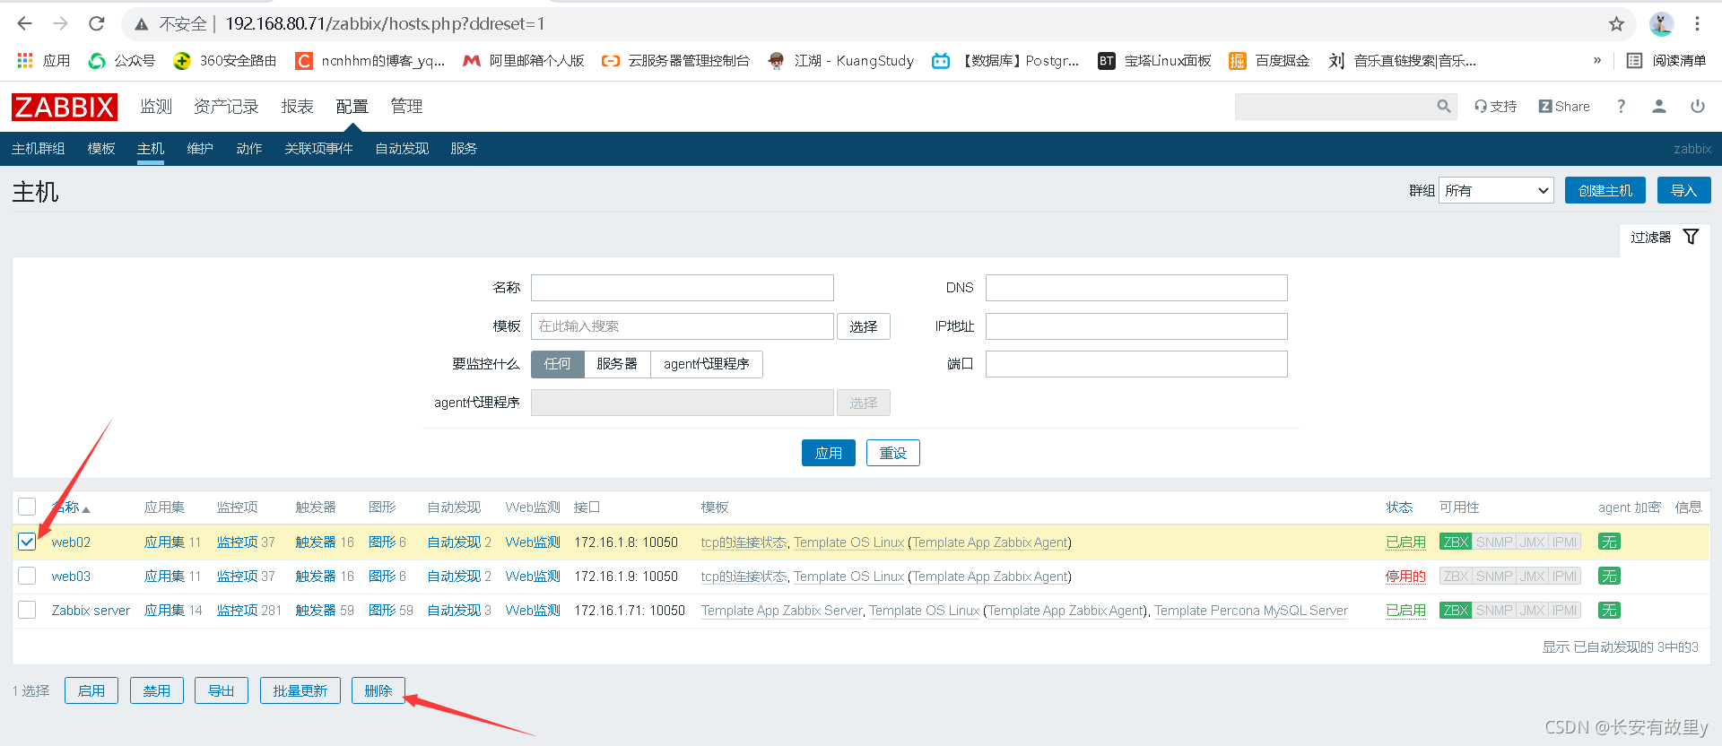Click 删除 button below host list
Image resolution: width=1722 pixels, height=746 pixels.
(x=378, y=690)
